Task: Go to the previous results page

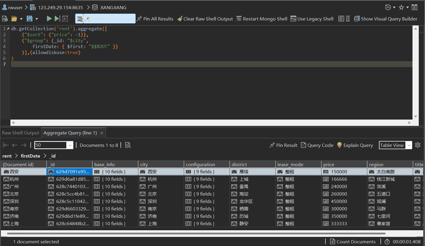Action: point(15,145)
